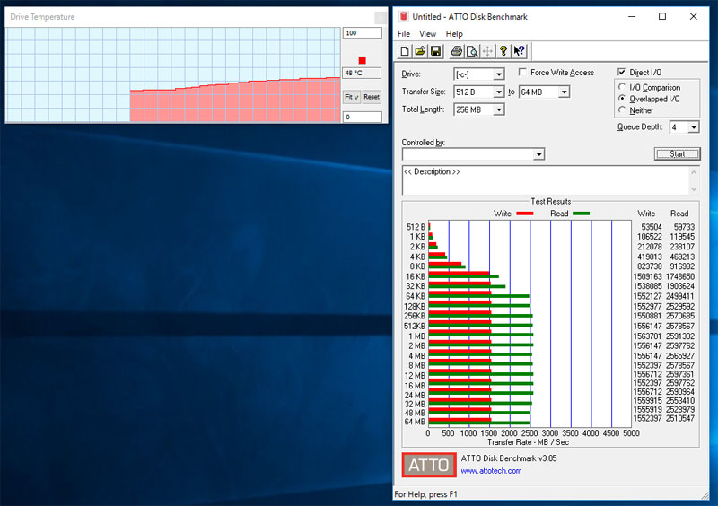Click the Save floppy disk icon
The height and width of the screenshot is (506, 718).
(435, 51)
